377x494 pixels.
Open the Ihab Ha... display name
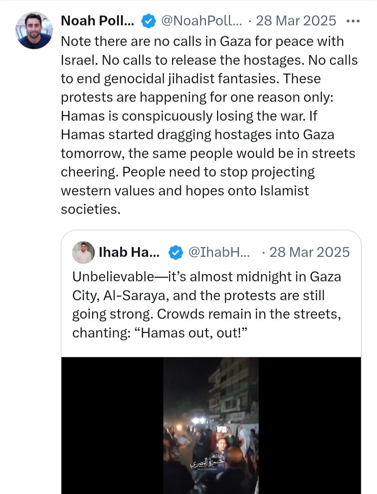pyautogui.click(x=129, y=252)
